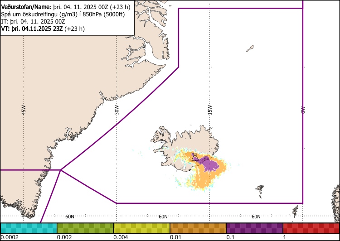This screenshot has height=241, width=340.
Task: Select the red legend swatch labeled 1
Action: (x=311, y=228)
